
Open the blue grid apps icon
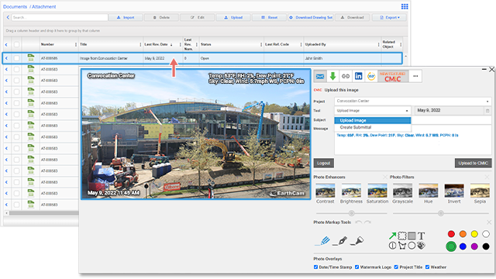point(405,7)
